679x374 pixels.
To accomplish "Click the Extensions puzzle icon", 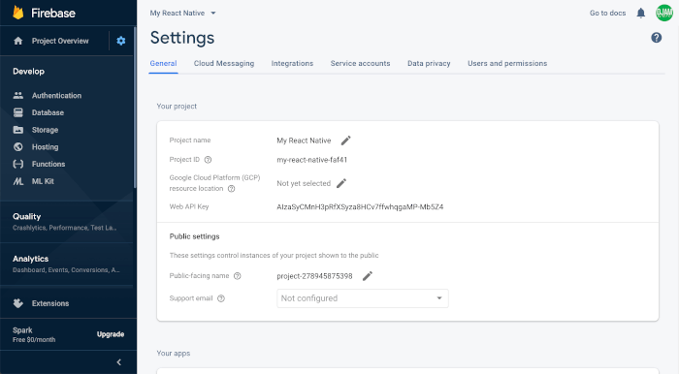I will (18, 303).
